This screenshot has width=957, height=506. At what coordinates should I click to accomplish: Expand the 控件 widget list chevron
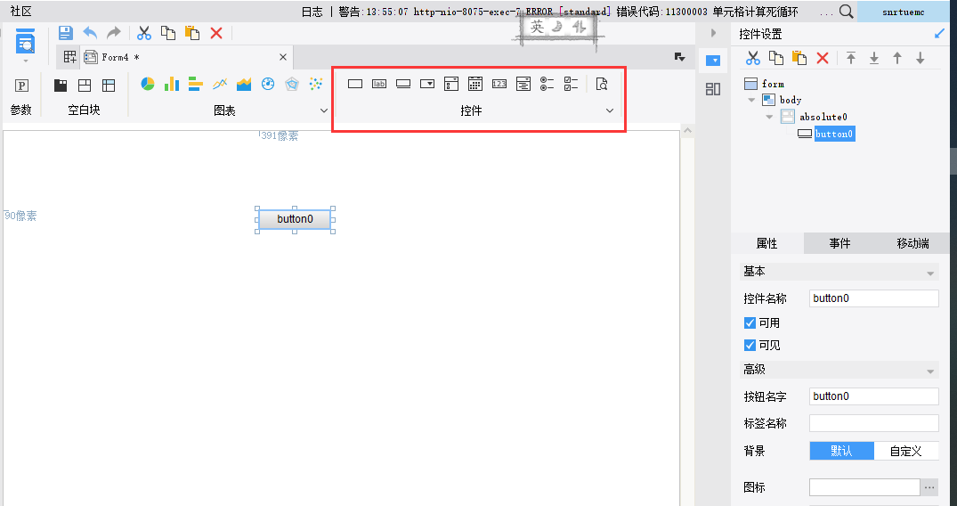pyautogui.click(x=609, y=110)
